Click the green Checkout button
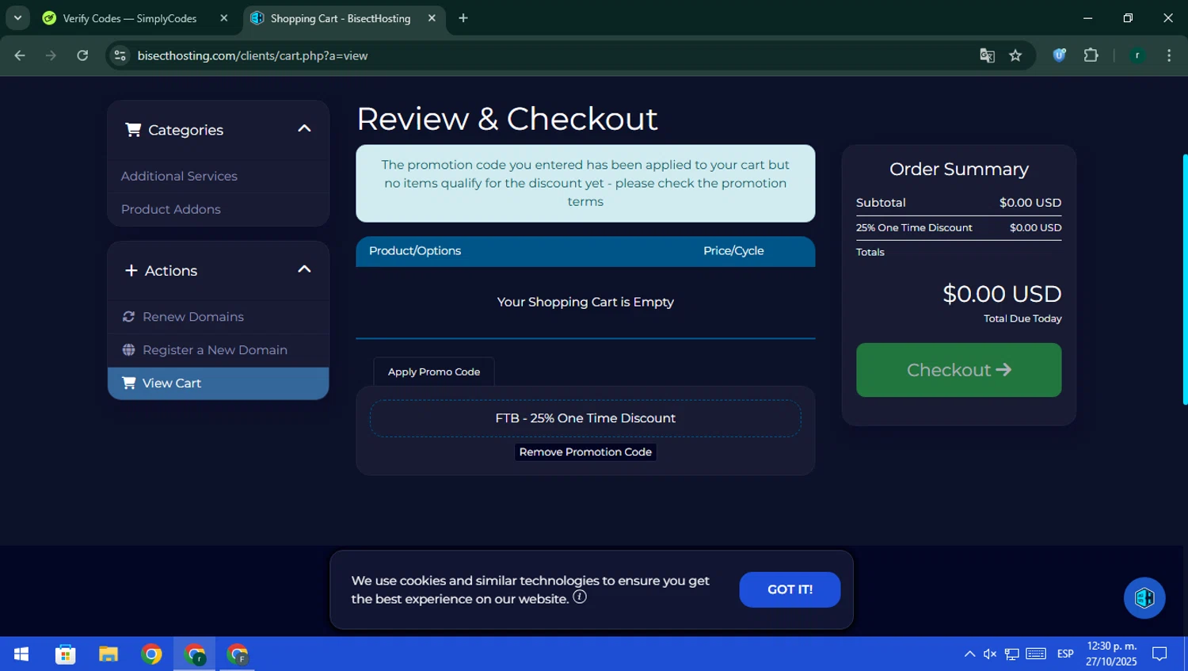This screenshot has width=1188, height=671. (x=958, y=370)
